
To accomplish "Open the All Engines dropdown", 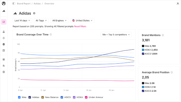I will pos(60,21).
